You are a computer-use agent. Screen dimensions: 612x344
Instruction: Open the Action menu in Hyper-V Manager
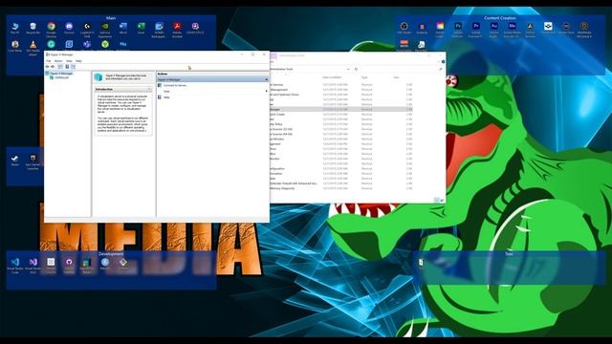pos(58,61)
